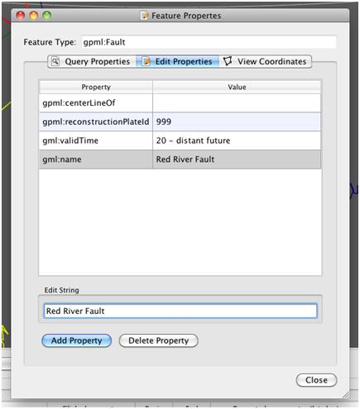This screenshot has width=360, height=409.
Task: Click the Feature Type field gpml:Fault
Action: (209, 42)
